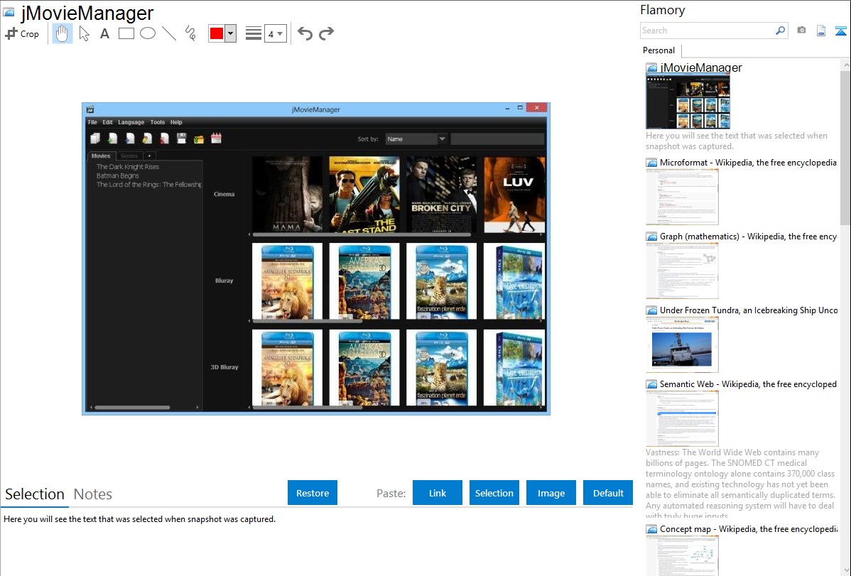Open the Notes tab

pos(93,494)
